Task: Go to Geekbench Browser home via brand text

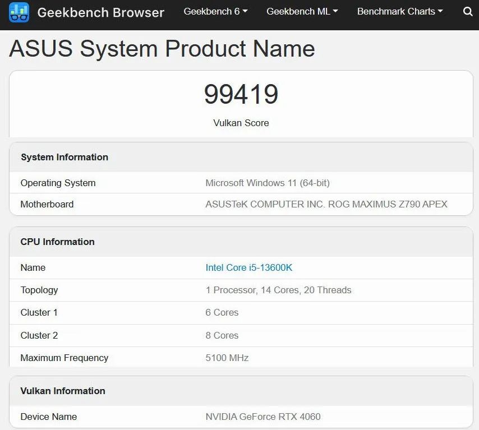Action: click(x=100, y=12)
